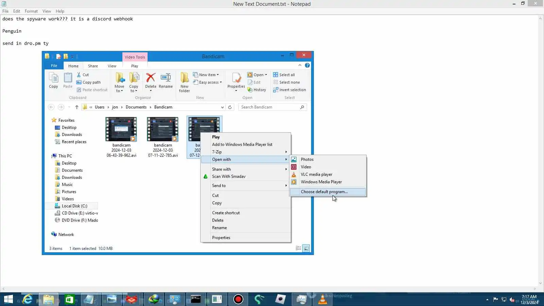Open the 7-Zip submenu
Viewport: 544px width, 306px height.
[245, 152]
